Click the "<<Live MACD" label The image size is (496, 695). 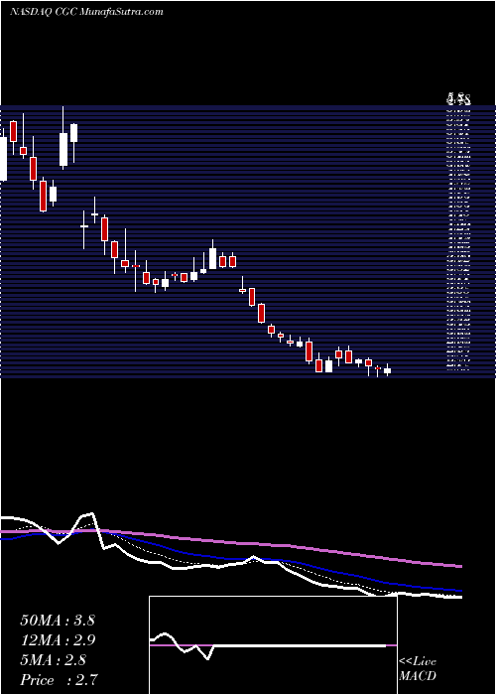418,669
